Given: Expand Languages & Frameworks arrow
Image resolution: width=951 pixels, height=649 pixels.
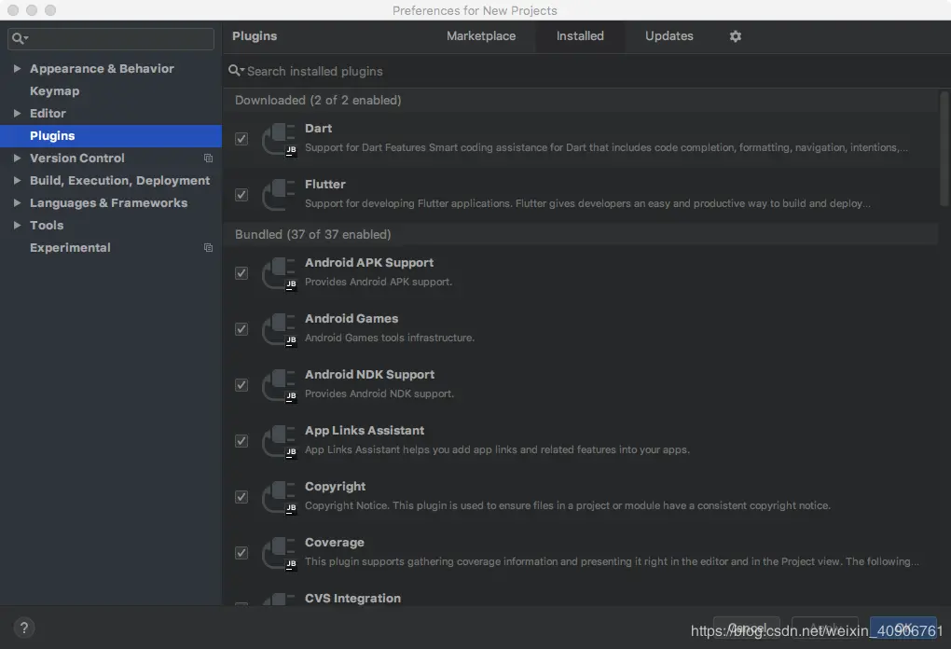Looking at the screenshot, I should click(x=17, y=203).
